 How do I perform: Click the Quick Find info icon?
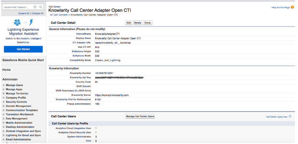point(35,7)
